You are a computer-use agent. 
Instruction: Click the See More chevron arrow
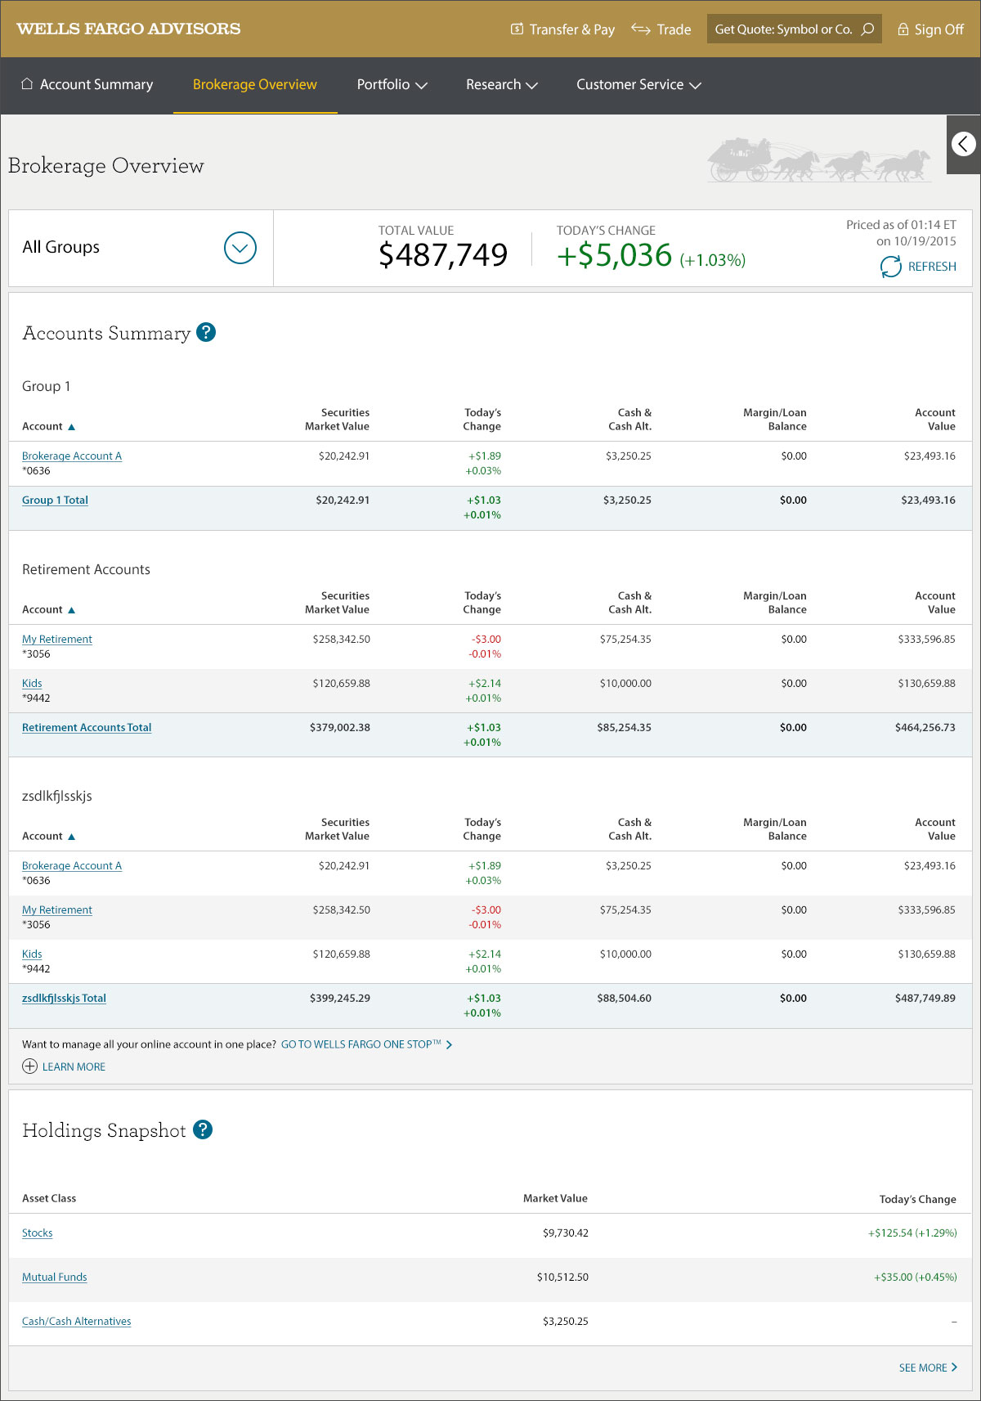(954, 1367)
